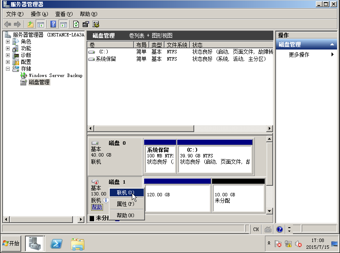Select the (C:) 39.90 GB partition block

[215, 157]
